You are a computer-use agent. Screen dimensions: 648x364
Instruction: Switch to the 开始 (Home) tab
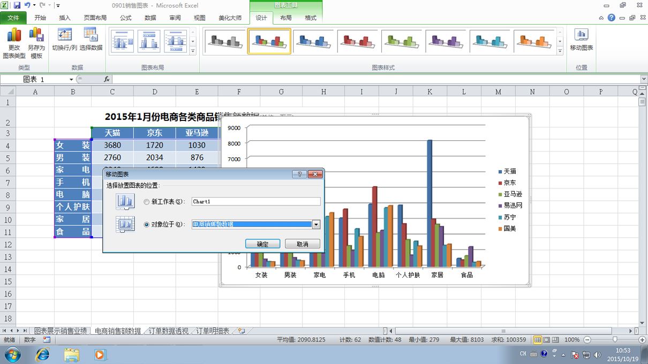[40, 18]
